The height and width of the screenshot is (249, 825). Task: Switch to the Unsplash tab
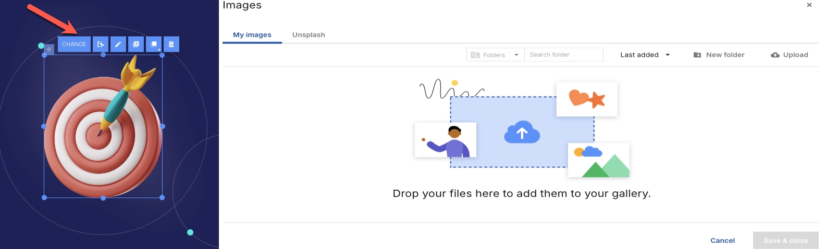pyautogui.click(x=309, y=35)
